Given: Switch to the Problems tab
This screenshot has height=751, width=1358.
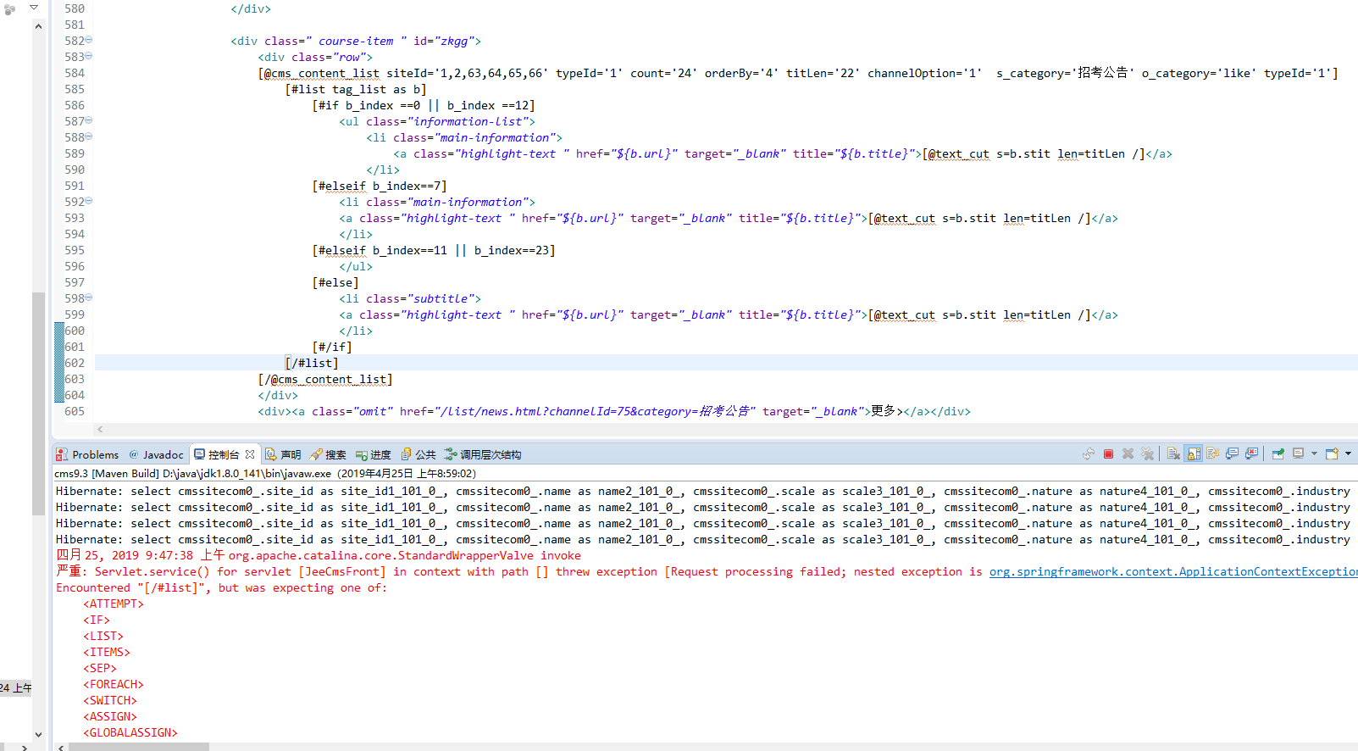Looking at the screenshot, I should tap(88, 455).
